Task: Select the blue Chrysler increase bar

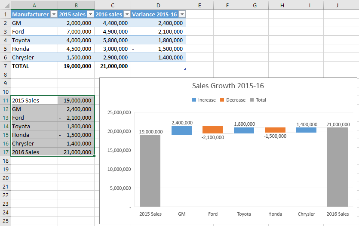Action: click(306, 130)
